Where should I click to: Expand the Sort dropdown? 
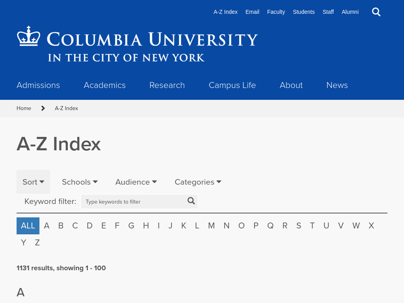[33, 182]
